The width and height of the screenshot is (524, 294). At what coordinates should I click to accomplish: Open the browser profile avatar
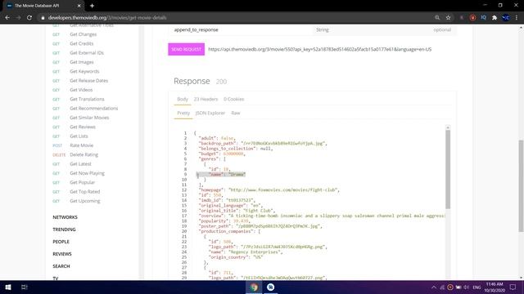point(506,18)
